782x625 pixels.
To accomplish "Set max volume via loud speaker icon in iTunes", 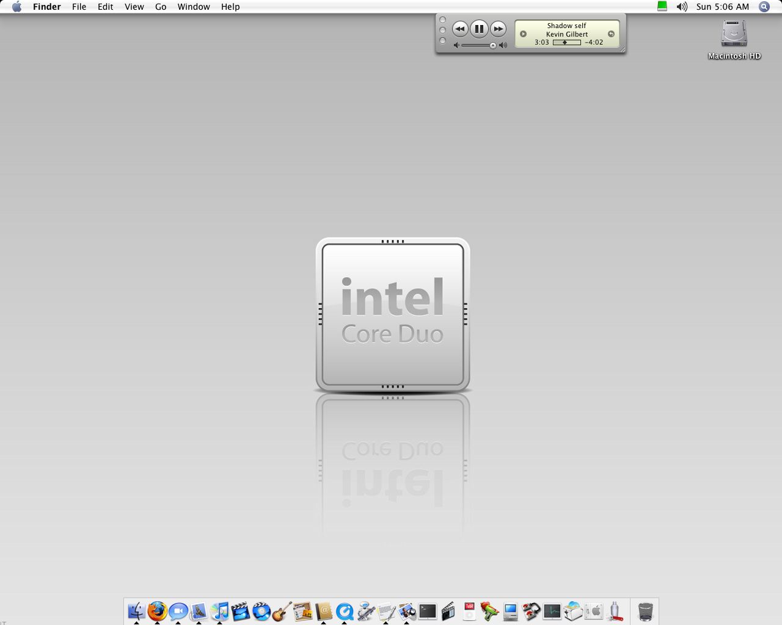I will coord(503,45).
